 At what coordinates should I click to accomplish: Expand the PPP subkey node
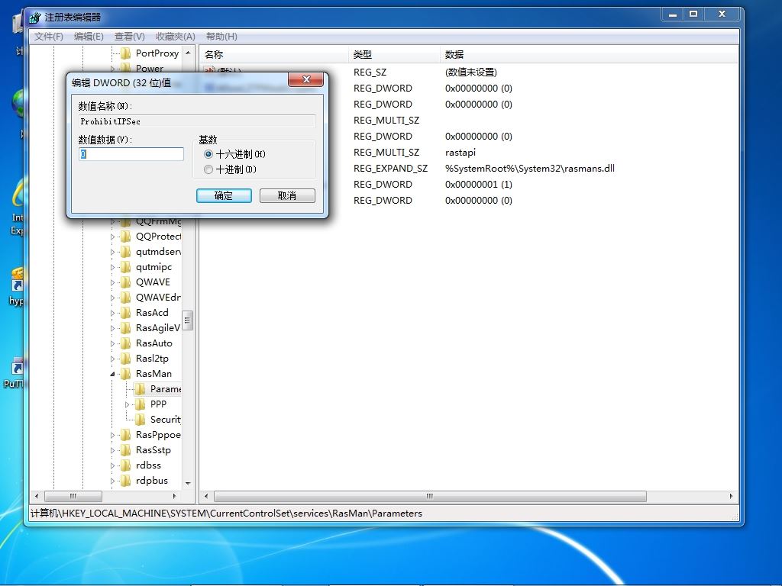127,404
